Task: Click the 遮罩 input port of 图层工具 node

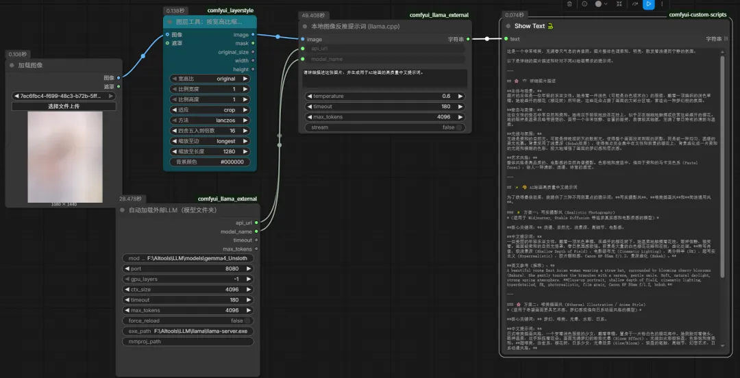Action: pos(167,43)
